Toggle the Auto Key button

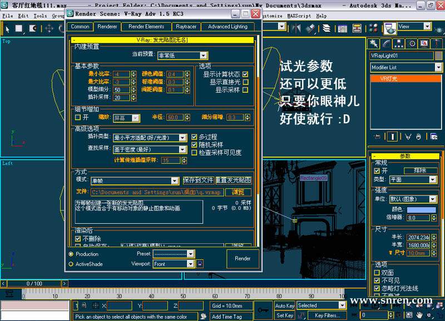tap(285, 305)
